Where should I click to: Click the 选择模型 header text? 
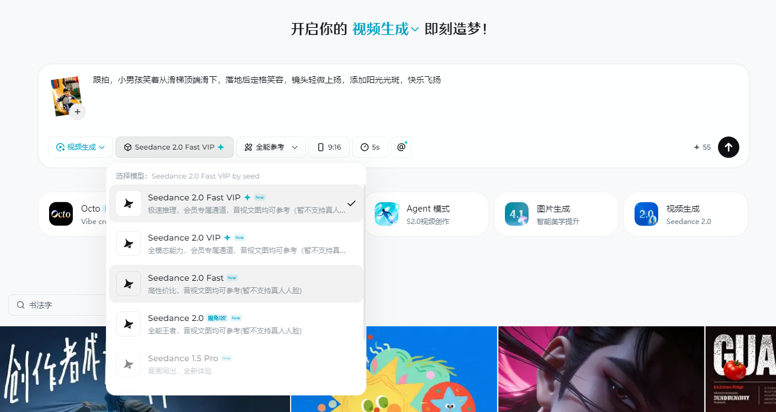[x=187, y=176]
